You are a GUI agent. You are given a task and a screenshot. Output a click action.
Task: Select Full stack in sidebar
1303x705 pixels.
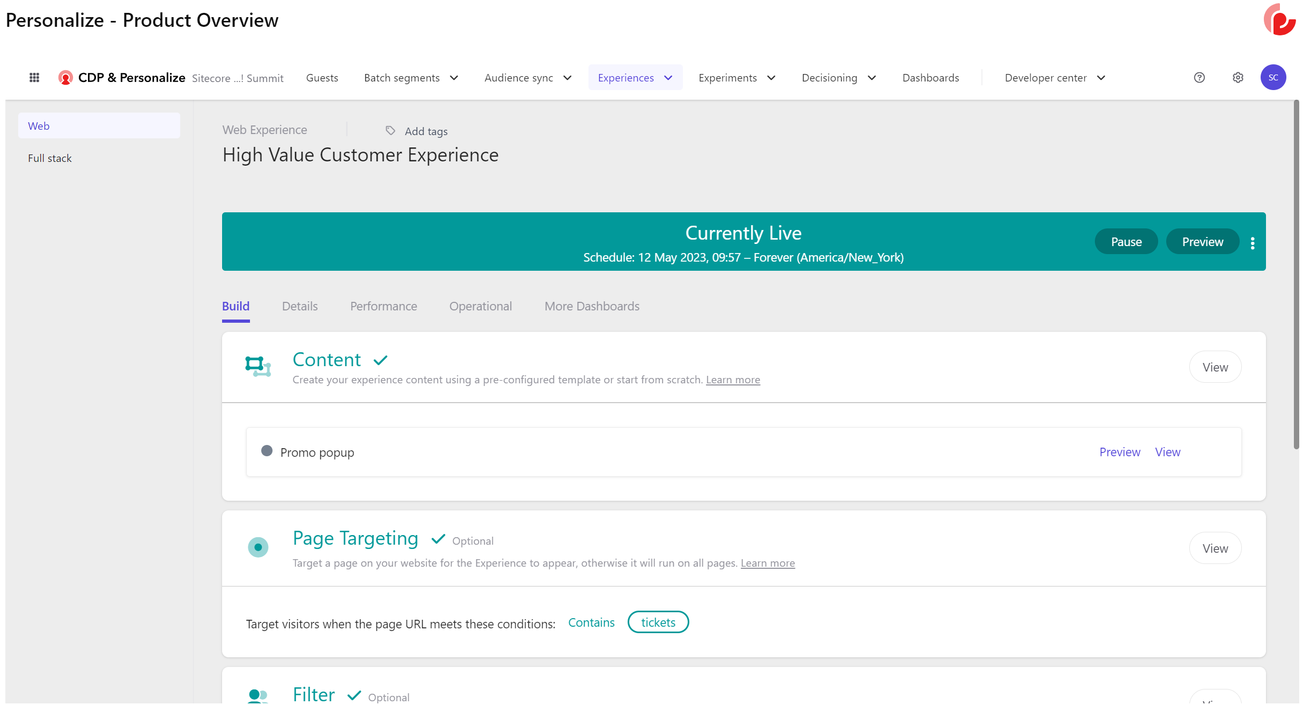pos(49,158)
